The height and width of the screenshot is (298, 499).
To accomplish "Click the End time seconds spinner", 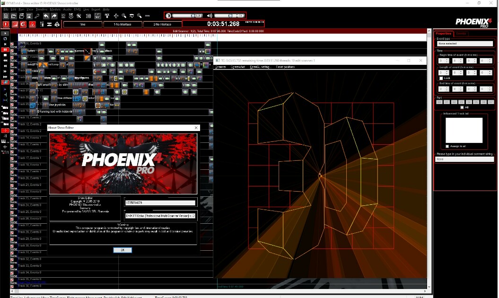I will pyautogui.click(x=471, y=89).
